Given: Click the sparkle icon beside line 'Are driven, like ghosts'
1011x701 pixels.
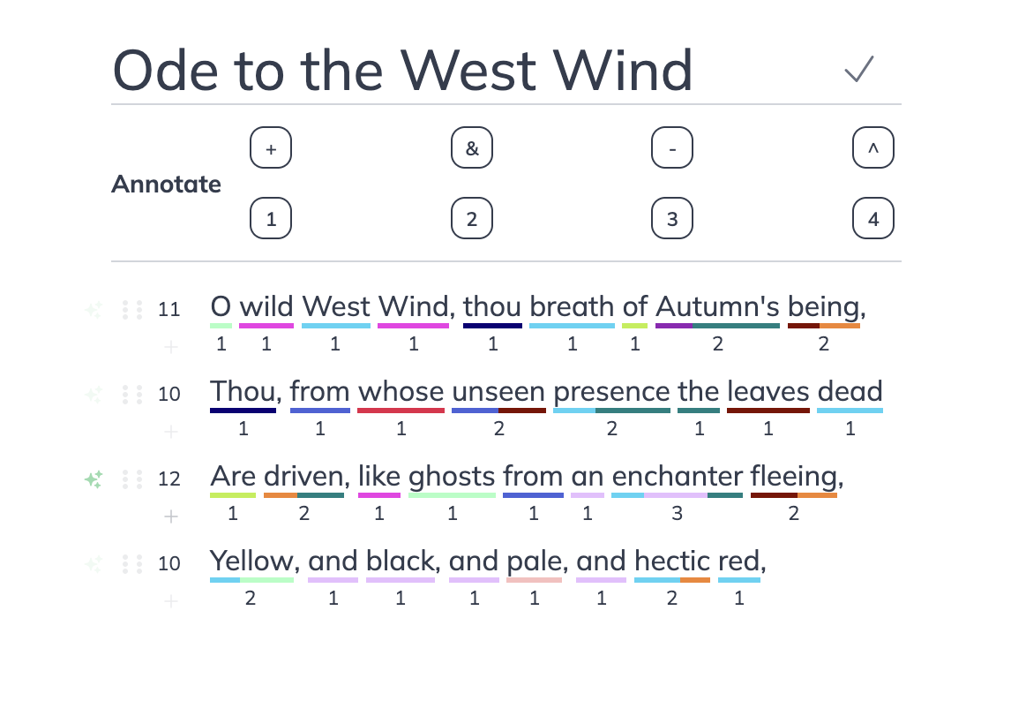Looking at the screenshot, I should pos(94,479).
